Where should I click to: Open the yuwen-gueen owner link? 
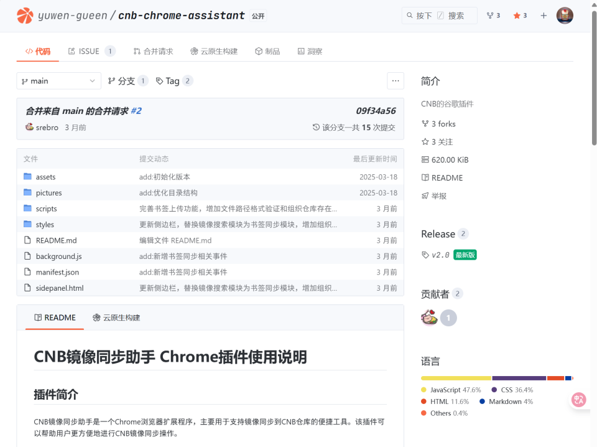pyautogui.click(x=72, y=16)
